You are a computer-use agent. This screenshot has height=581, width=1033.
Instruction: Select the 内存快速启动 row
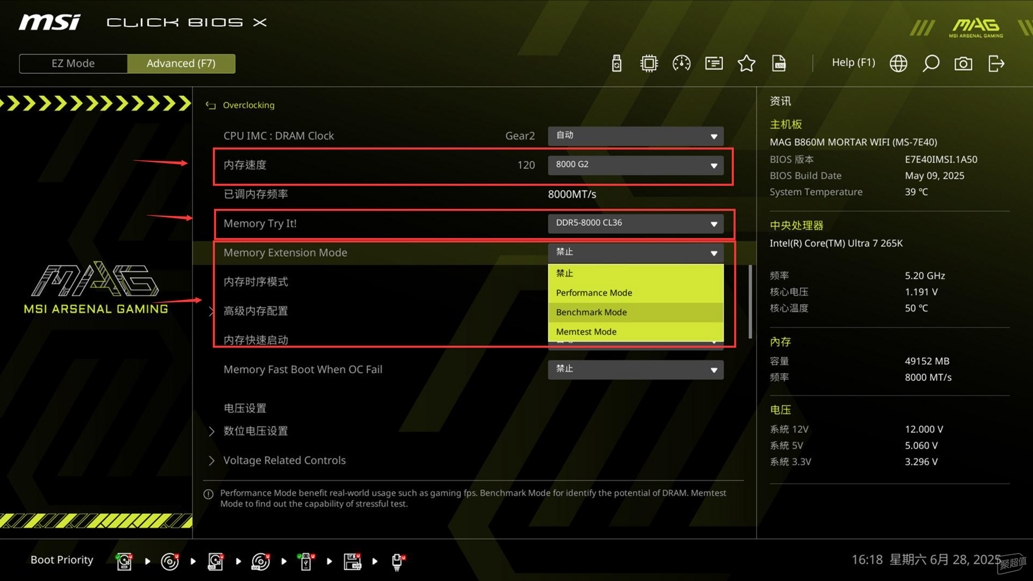point(256,340)
